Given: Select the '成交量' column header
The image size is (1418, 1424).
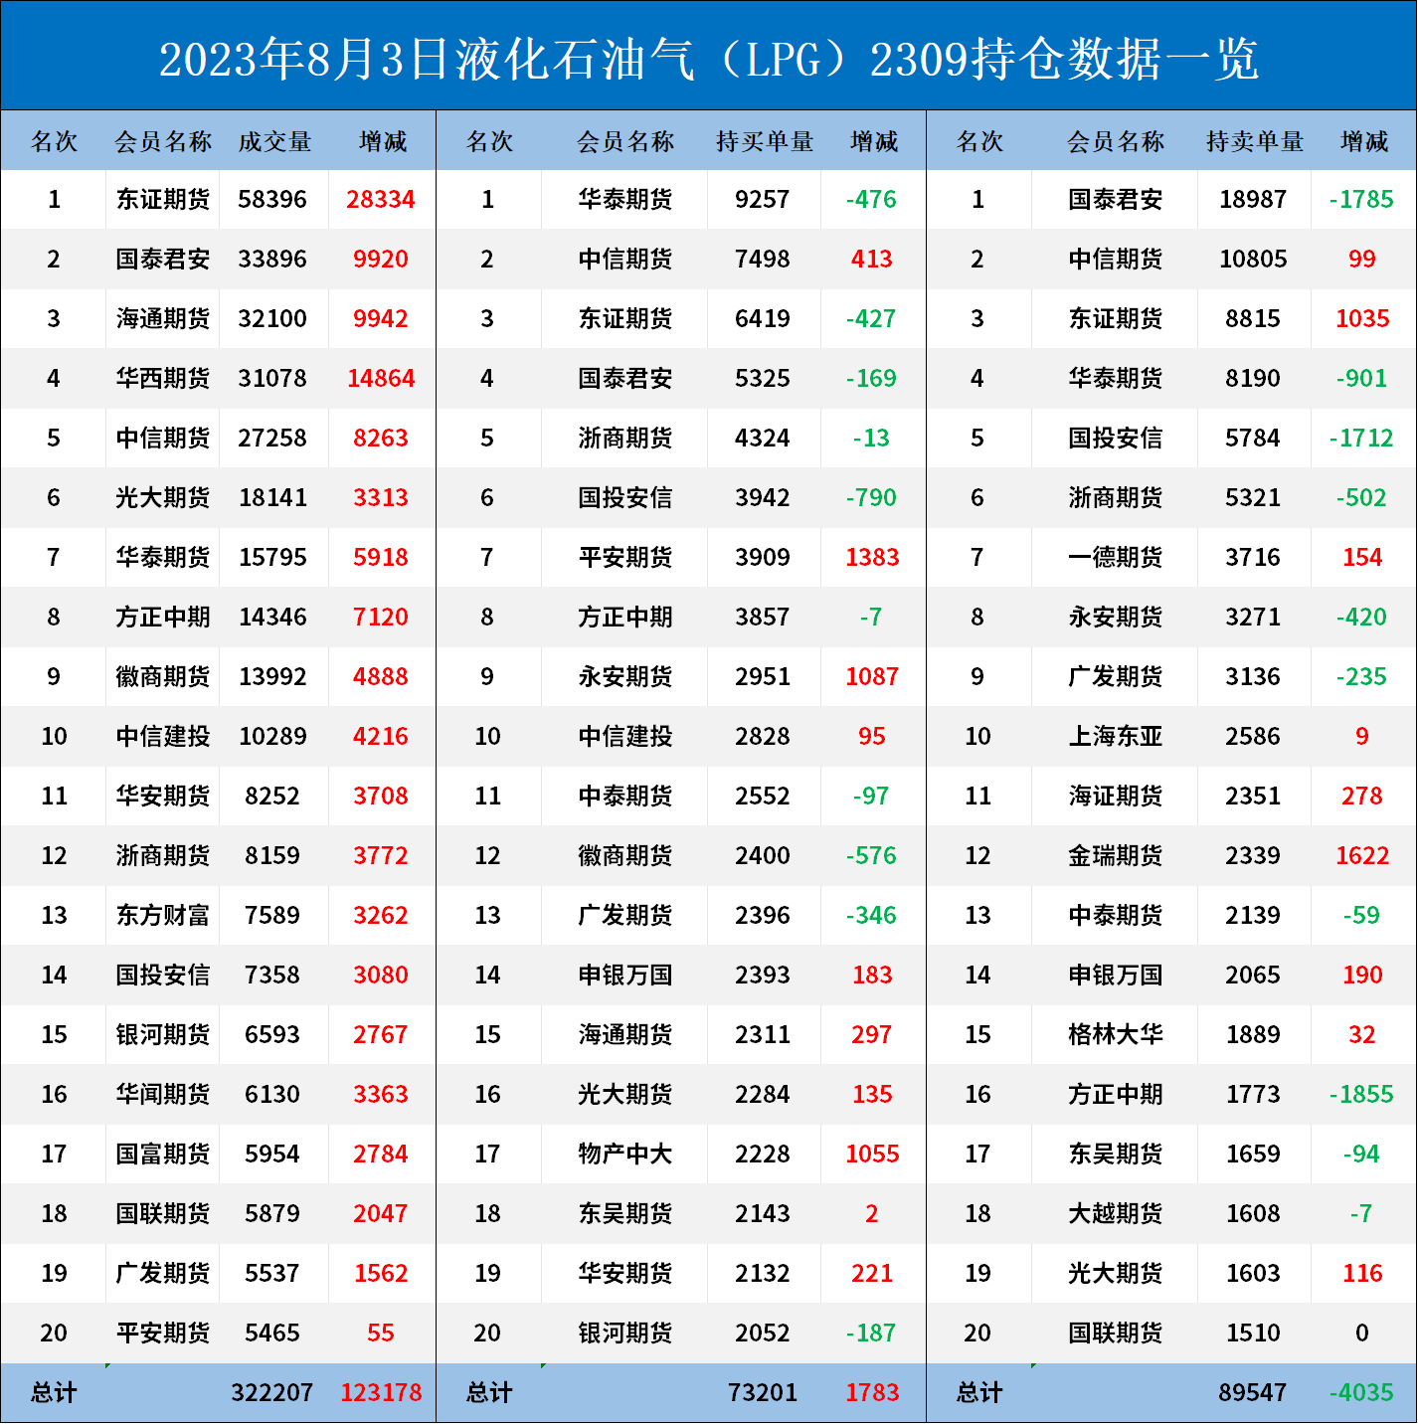Looking at the screenshot, I should (274, 141).
